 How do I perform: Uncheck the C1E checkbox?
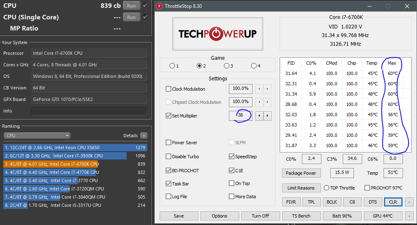(x=232, y=171)
